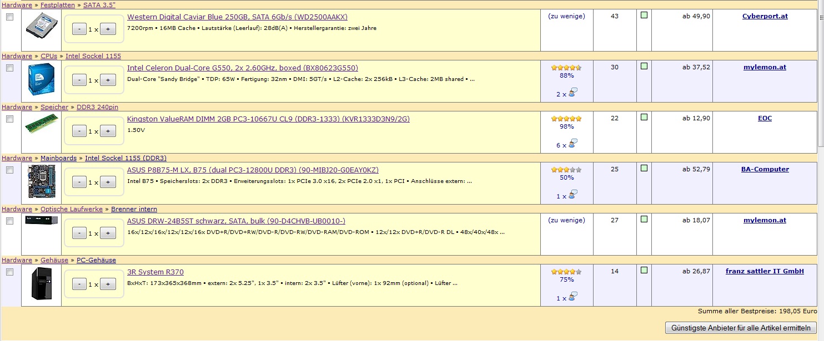Toggle the green availability box for Kingston ValueRAM
The image size is (824, 341).
coord(644,117)
